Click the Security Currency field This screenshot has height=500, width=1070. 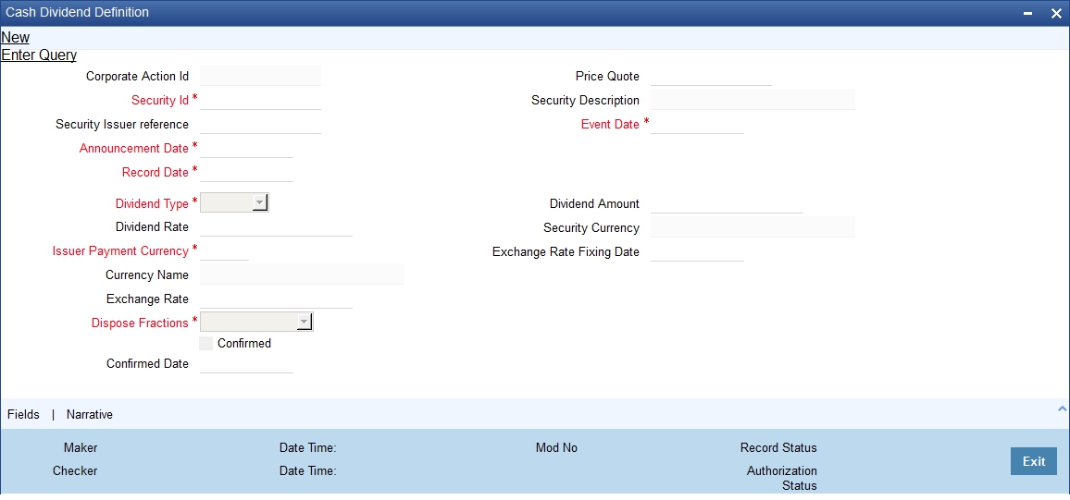point(752,226)
